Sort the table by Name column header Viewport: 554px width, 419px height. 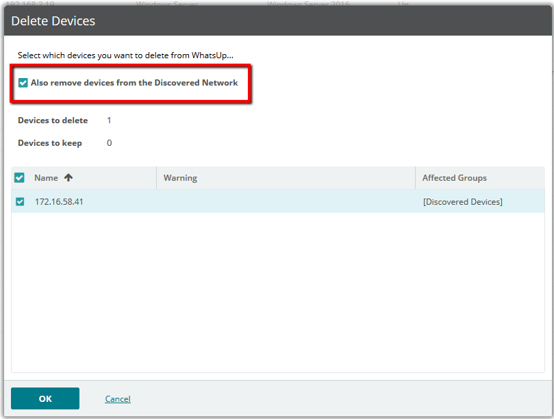[47, 178]
